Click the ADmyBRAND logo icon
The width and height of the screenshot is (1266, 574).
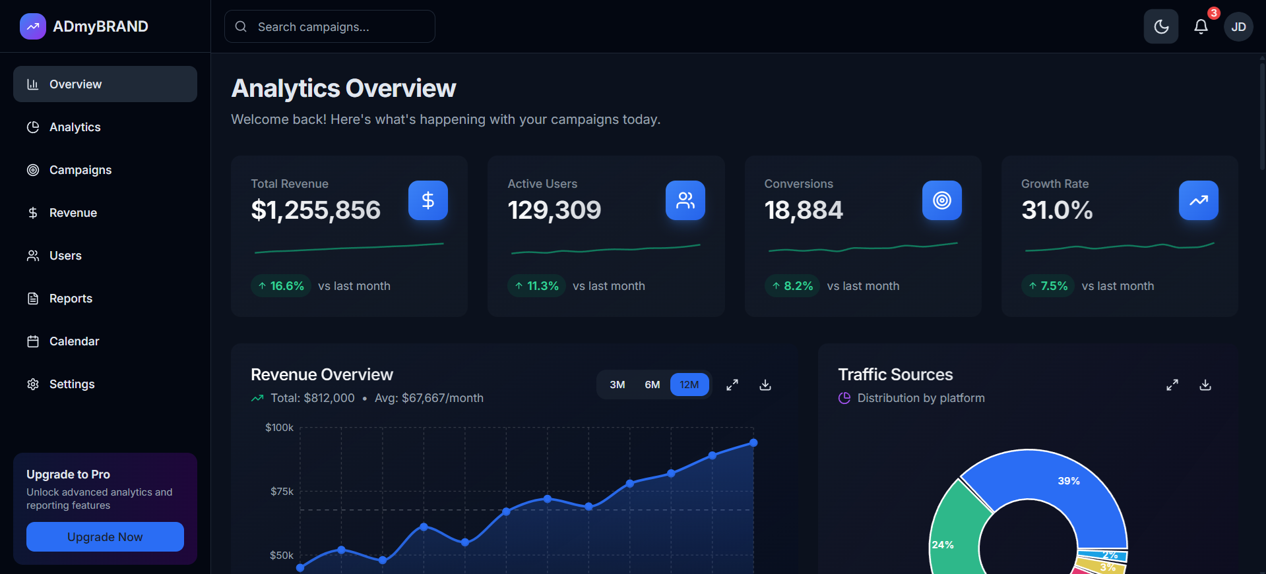[33, 26]
